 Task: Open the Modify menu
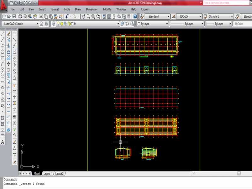107,9
